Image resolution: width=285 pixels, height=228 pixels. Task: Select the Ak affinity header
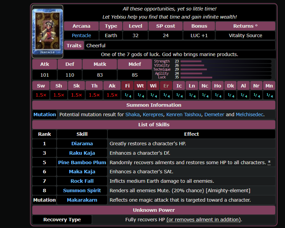112,86
